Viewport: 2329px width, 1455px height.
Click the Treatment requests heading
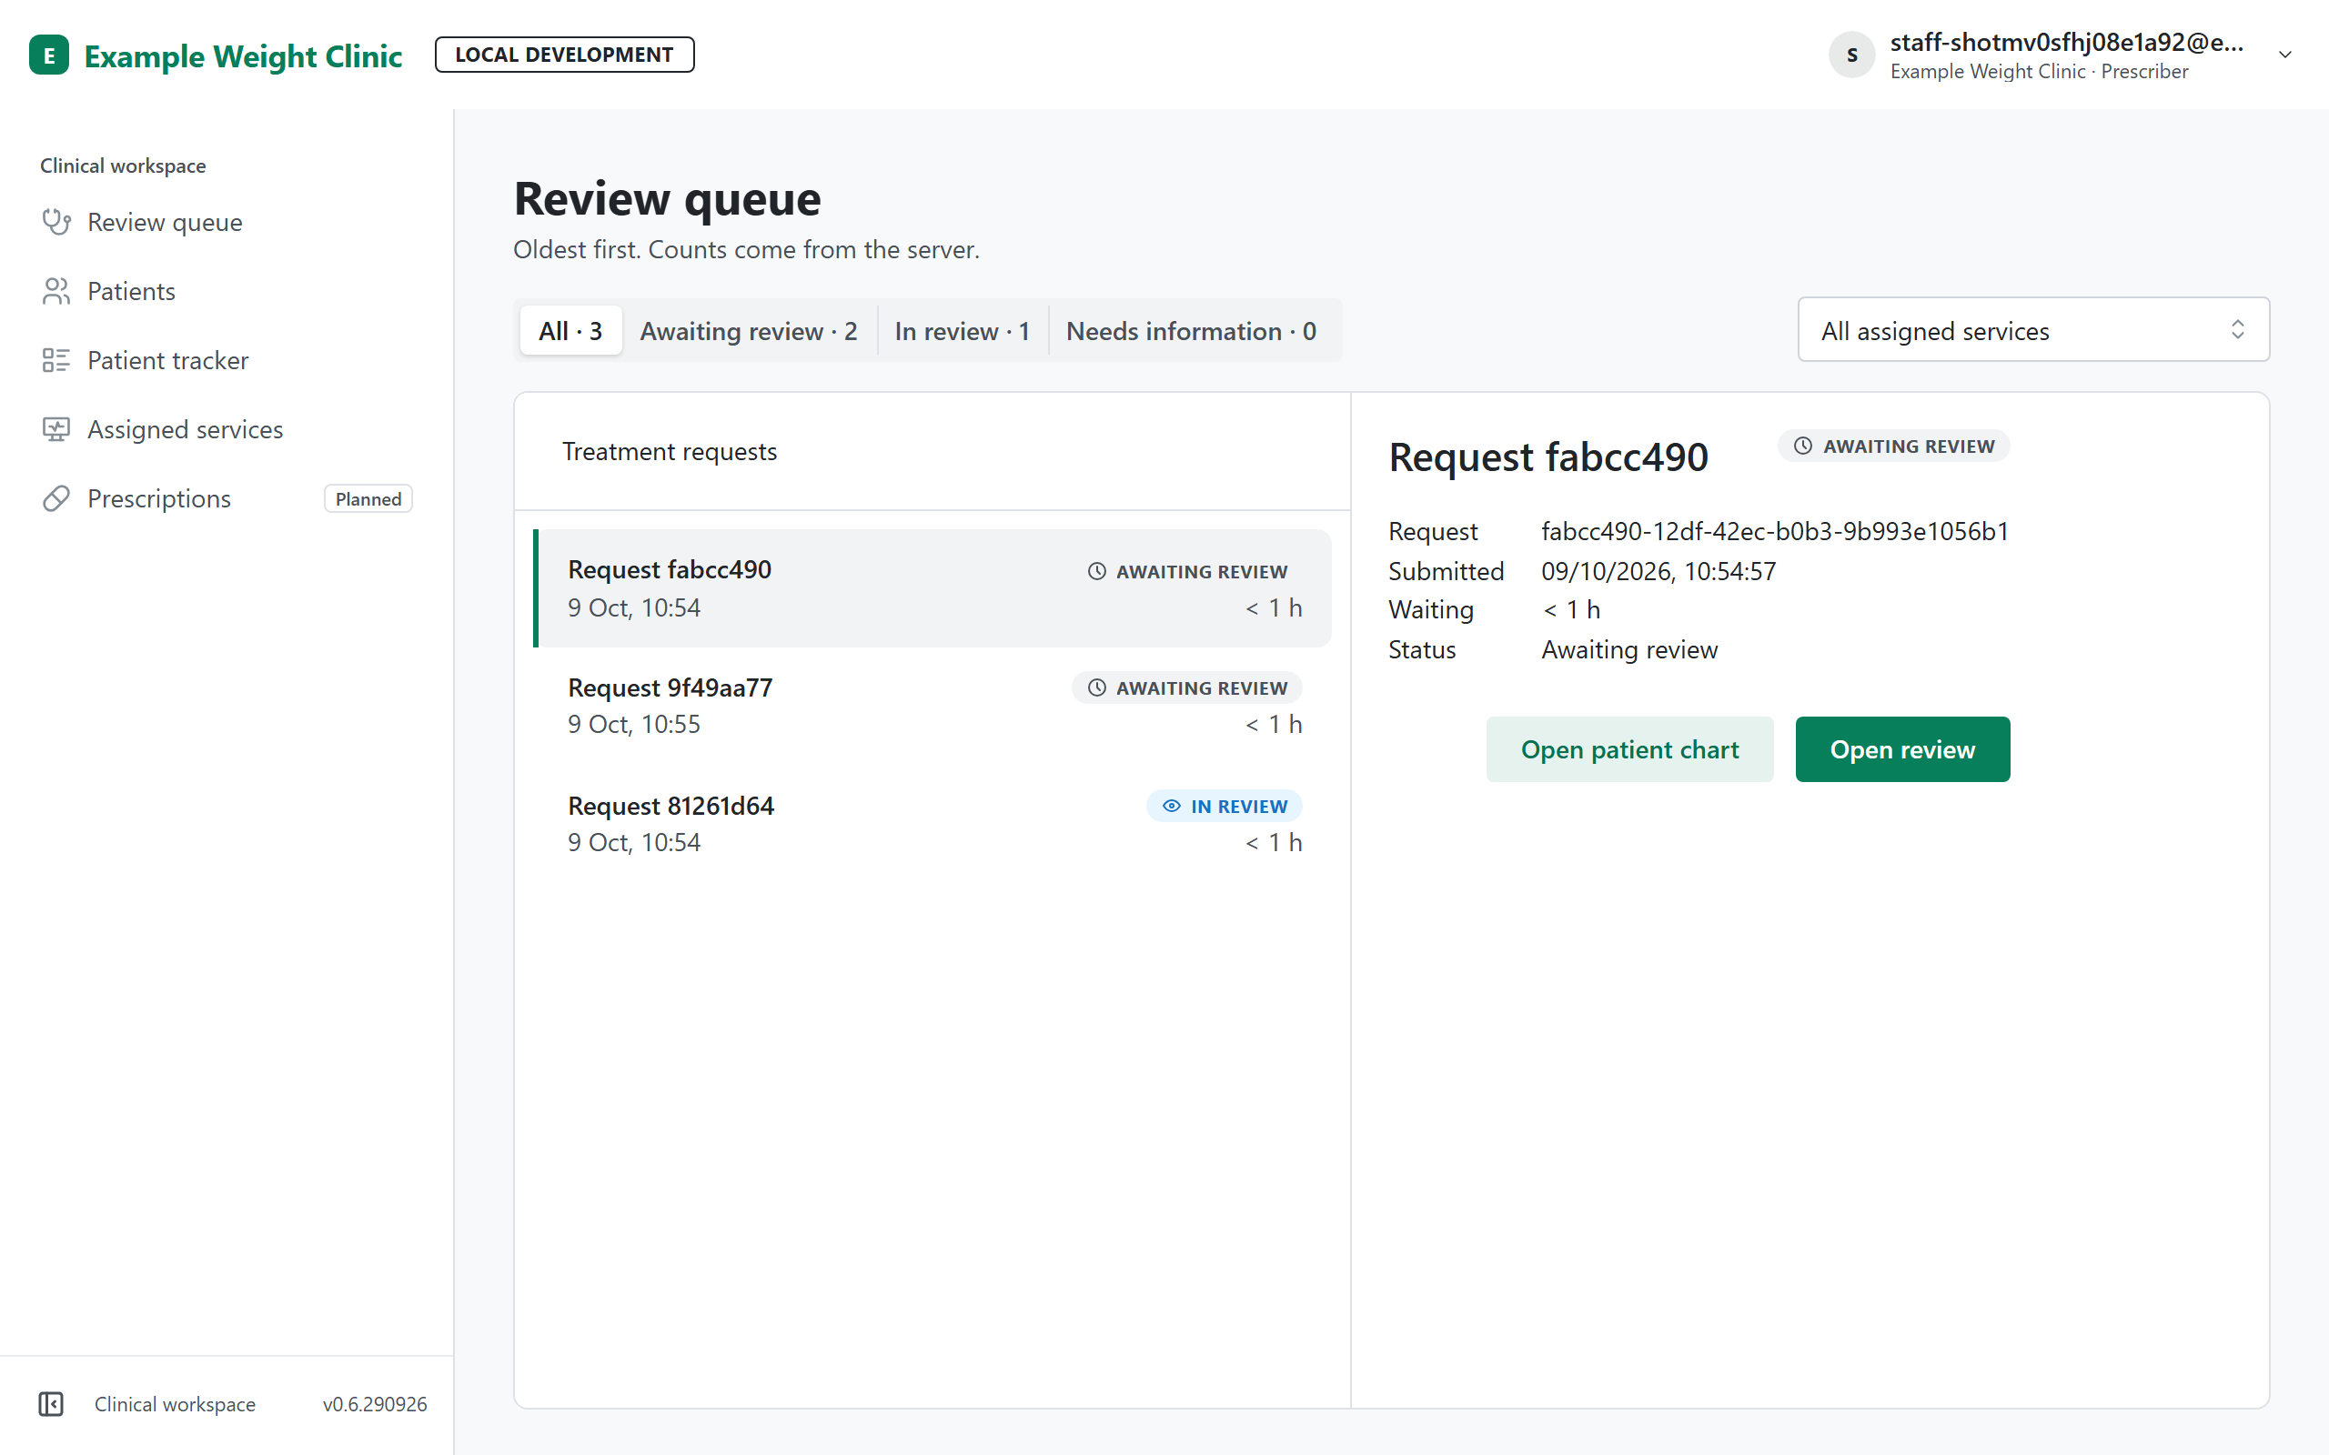coord(670,451)
